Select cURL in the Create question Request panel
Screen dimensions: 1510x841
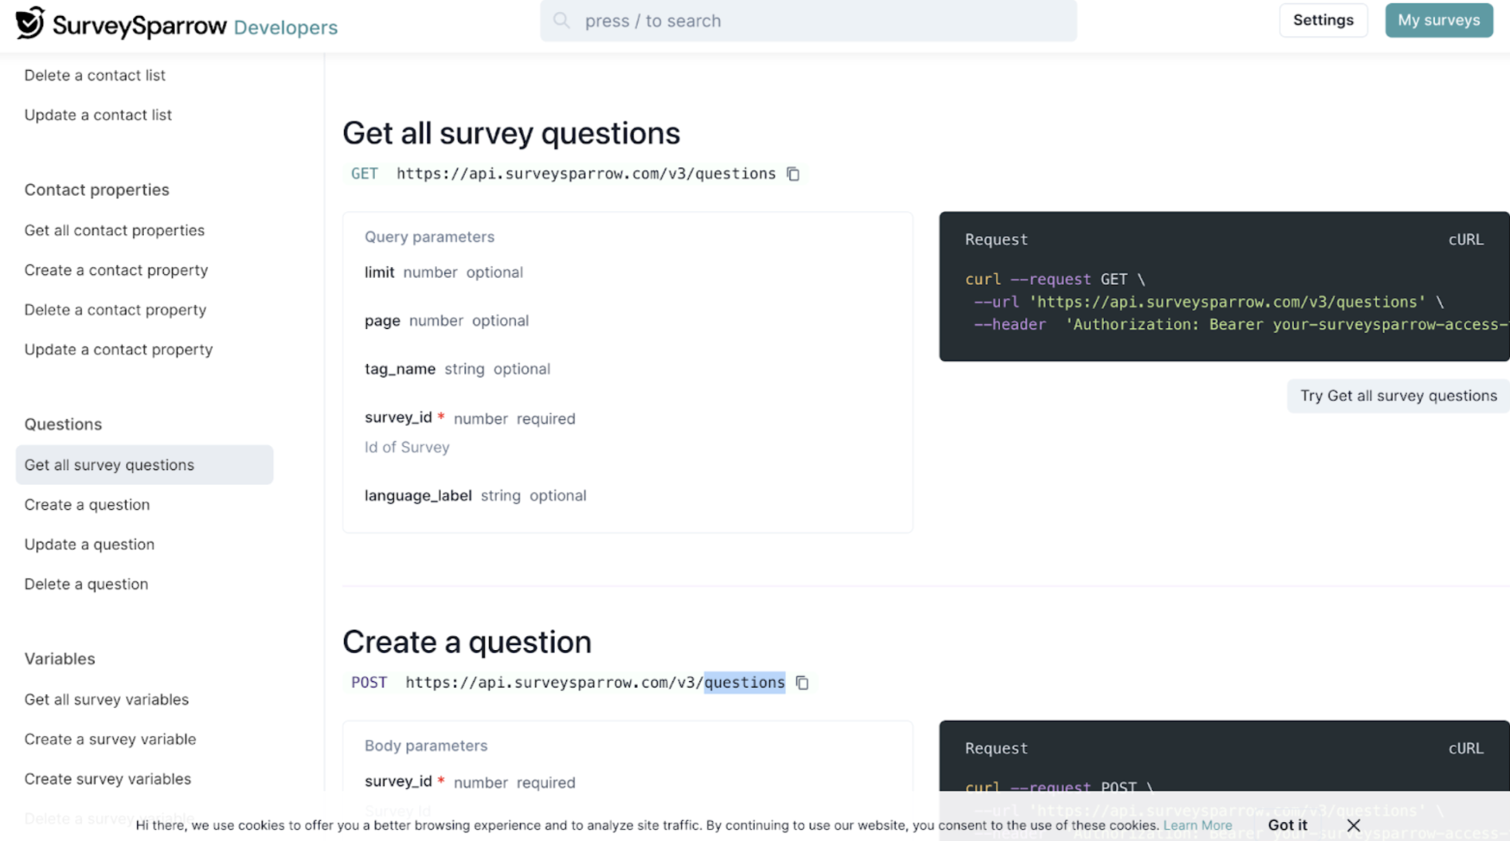click(1465, 749)
